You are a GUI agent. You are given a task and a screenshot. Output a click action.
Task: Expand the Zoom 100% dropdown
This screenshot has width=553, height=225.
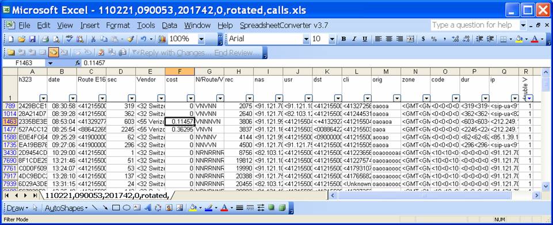tap(201, 39)
